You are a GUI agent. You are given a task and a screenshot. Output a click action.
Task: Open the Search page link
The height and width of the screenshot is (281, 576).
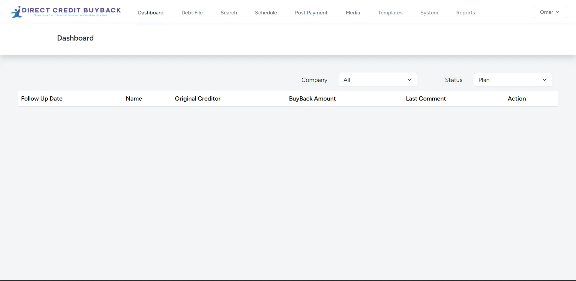[x=229, y=13]
